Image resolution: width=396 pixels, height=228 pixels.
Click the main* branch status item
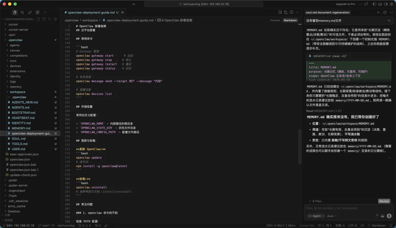[44, 225]
